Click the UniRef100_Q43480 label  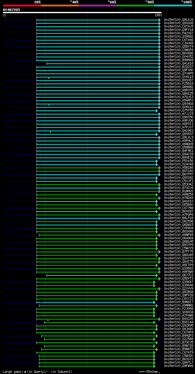[x=179, y=329]
